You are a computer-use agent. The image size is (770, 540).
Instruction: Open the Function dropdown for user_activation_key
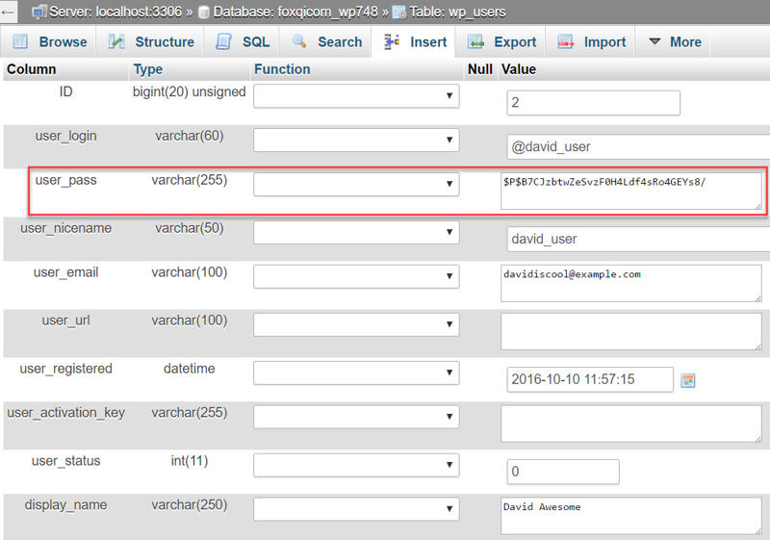pos(356,417)
